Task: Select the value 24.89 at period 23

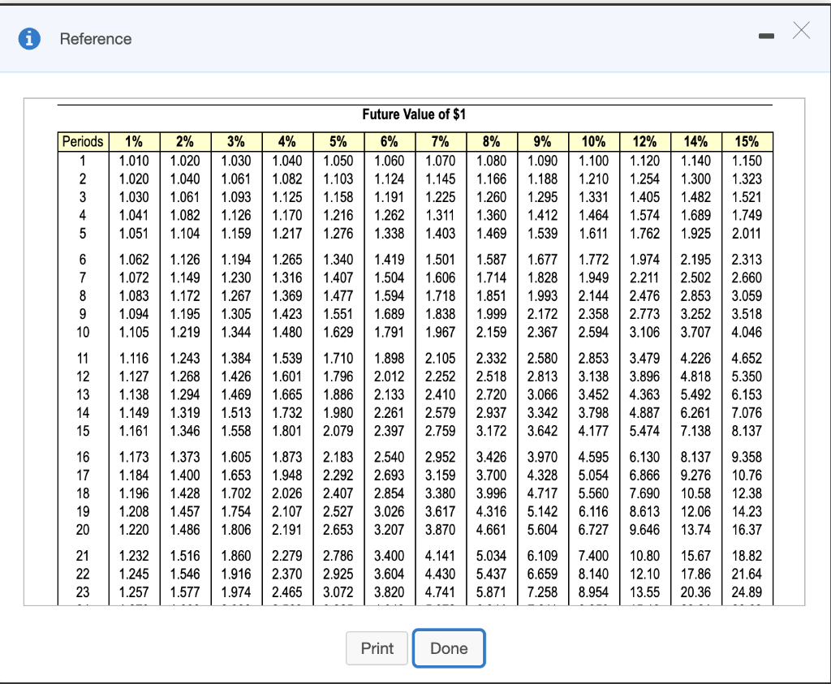Action: 747,592
